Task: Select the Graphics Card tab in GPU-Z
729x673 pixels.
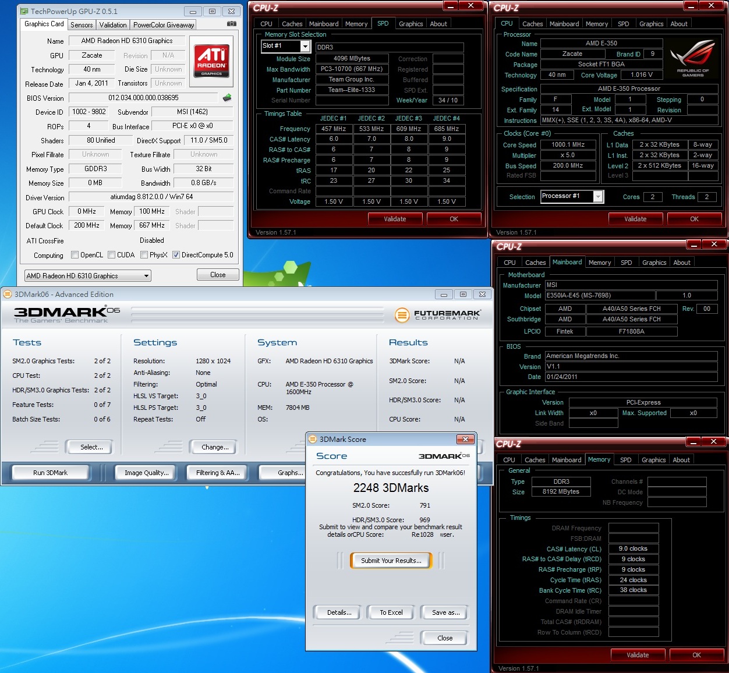Action: click(x=44, y=24)
